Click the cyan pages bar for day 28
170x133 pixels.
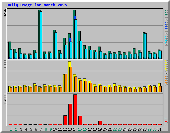click(145, 46)
